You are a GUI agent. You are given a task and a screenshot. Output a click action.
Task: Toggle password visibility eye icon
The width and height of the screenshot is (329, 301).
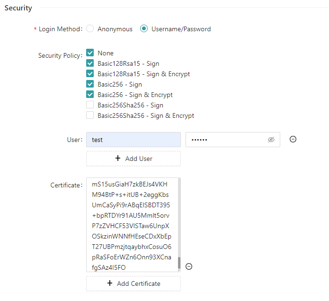coord(271,140)
